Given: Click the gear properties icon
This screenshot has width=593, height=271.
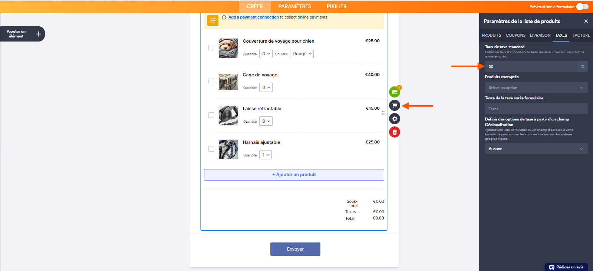Looking at the screenshot, I should pos(395,119).
